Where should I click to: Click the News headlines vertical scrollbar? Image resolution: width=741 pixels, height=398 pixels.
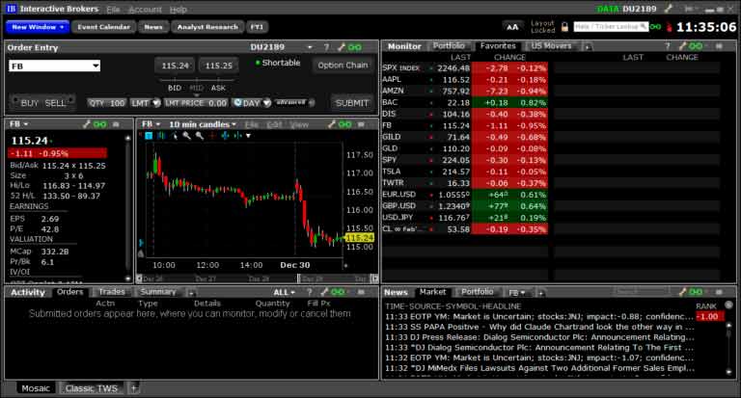[x=728, y=347]
